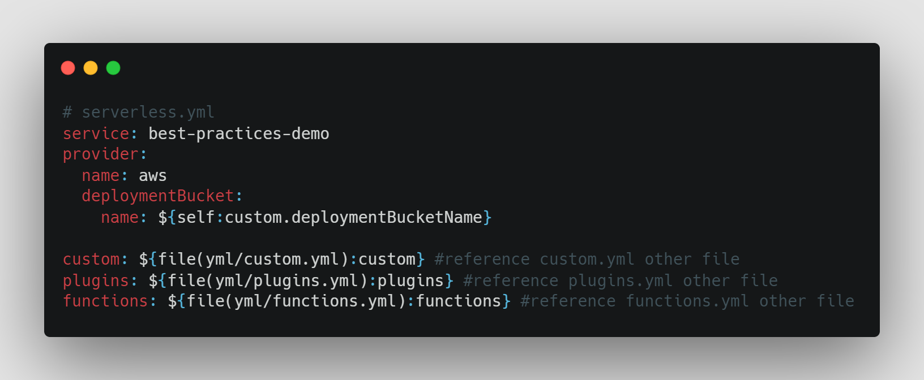
Task: Click 'custom.deploymentBucketName' variable reference
Action: (x=353, y=218)
